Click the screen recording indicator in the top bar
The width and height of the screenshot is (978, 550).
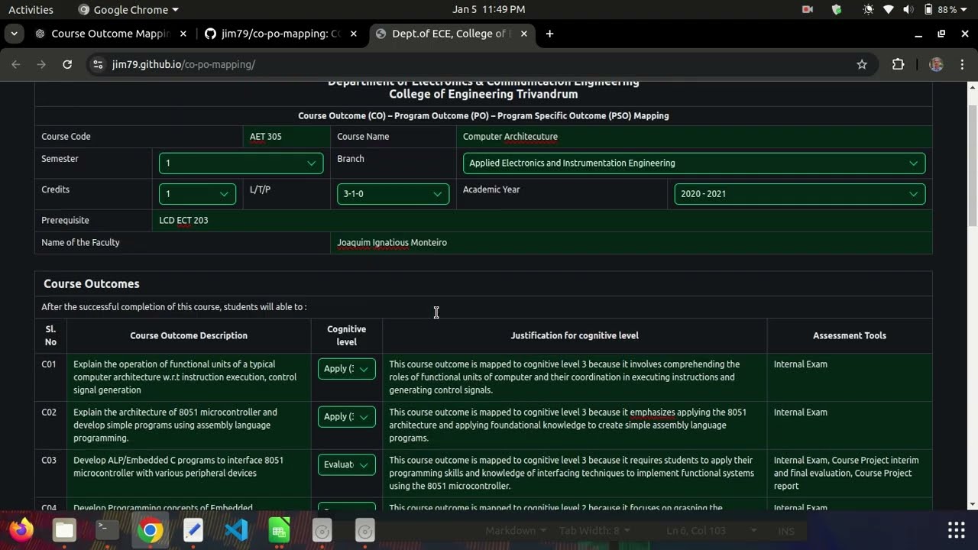coord(808,9)
